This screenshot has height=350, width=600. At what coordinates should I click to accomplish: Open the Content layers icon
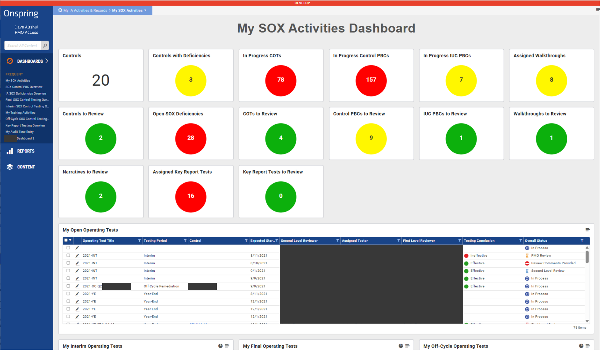(x=10, y=167)
